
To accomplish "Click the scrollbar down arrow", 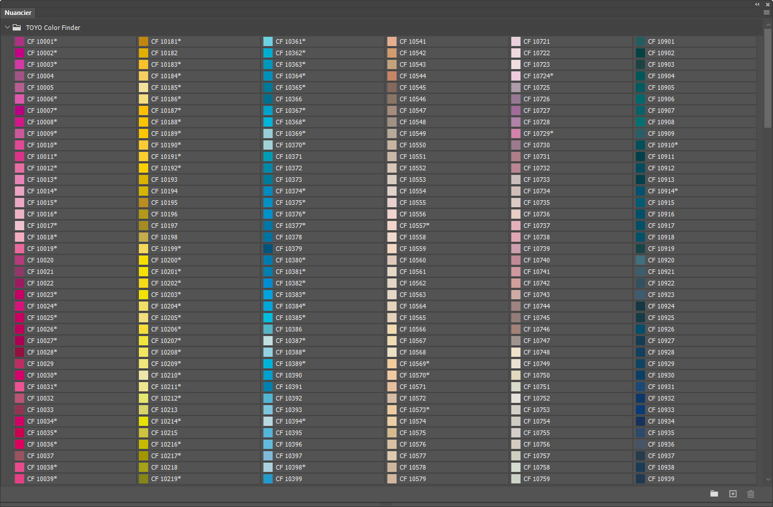I will [x=767, y=479].
